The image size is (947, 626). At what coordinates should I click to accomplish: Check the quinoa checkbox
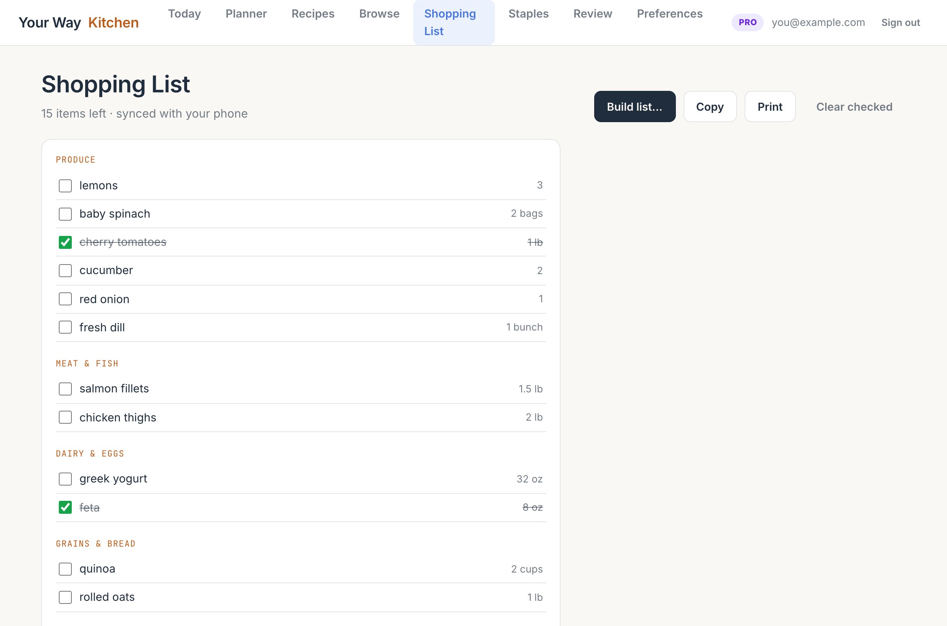65,569
